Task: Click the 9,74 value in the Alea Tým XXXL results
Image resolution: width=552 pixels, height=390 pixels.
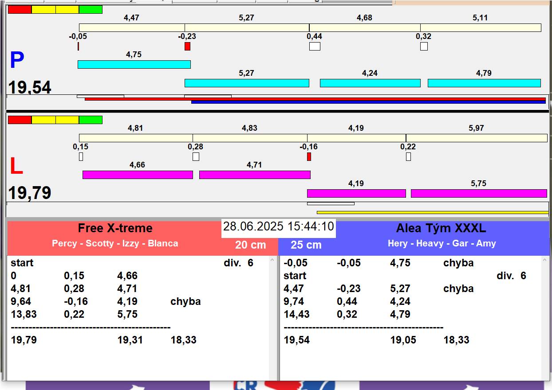Action: 294,301
